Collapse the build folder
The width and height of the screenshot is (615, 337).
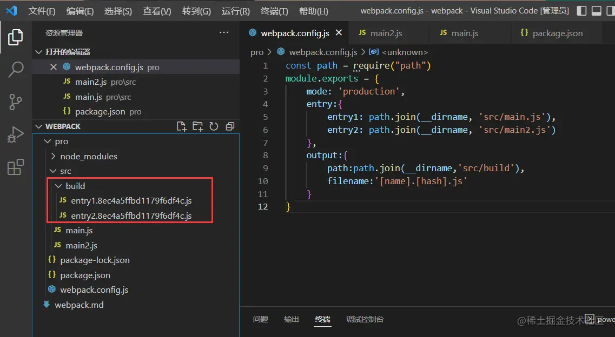(58, 186)
